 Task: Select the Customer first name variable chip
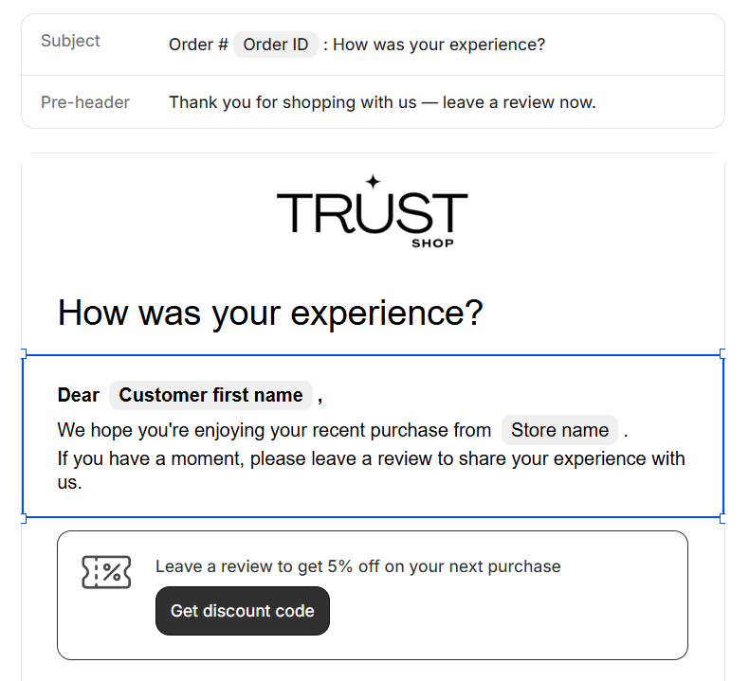click(x=210, y=395)
